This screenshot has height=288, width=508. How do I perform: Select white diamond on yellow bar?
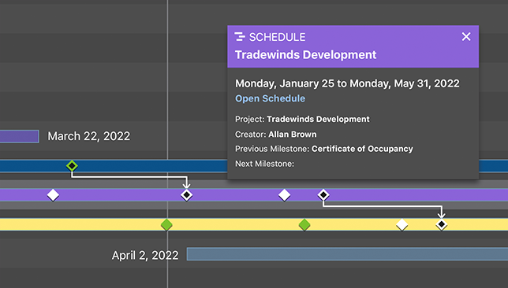(x=402, y=224)
